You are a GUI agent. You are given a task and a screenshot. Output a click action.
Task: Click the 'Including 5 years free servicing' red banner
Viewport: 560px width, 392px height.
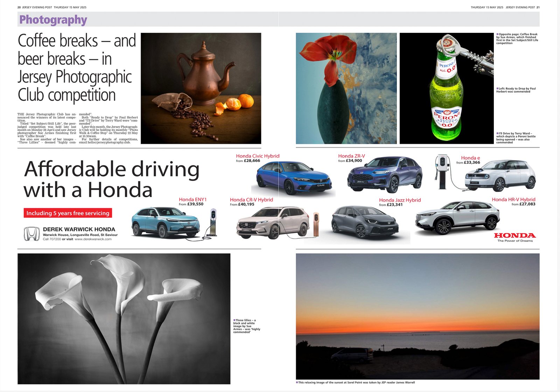[x=68, y=213]
